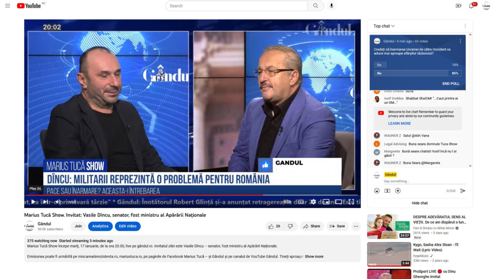Open the Gândul channel name link
The width and height of the screenshot is (497, 279).
tap(45, 224)
